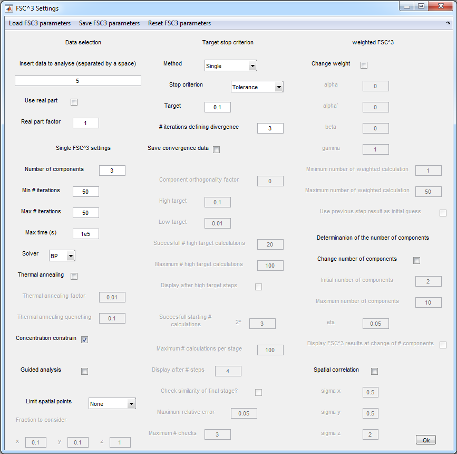Minimize the FSC^3 Settings window
The height and width of the screenshot is (454, 457).
[x=407, y=6]
